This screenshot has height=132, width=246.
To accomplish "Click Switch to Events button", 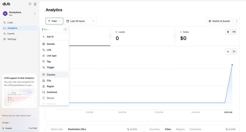I will click(x=219, y=21).
